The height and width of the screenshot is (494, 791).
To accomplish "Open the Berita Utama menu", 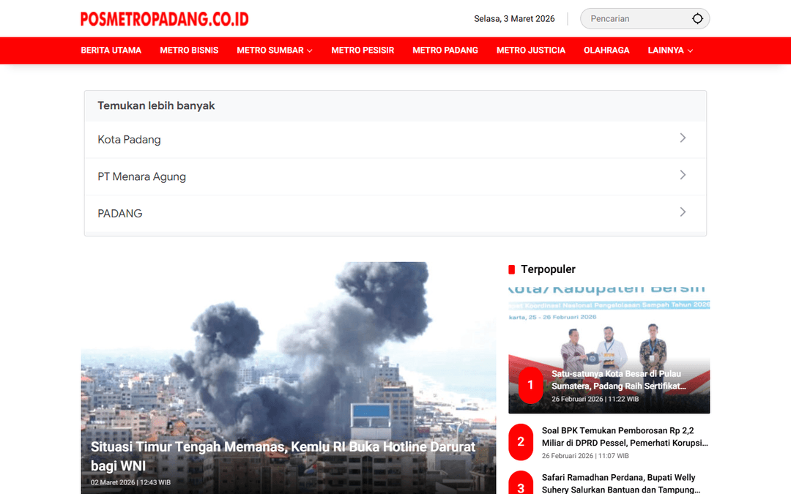I will pyautogui.click(x=111, y=50).
